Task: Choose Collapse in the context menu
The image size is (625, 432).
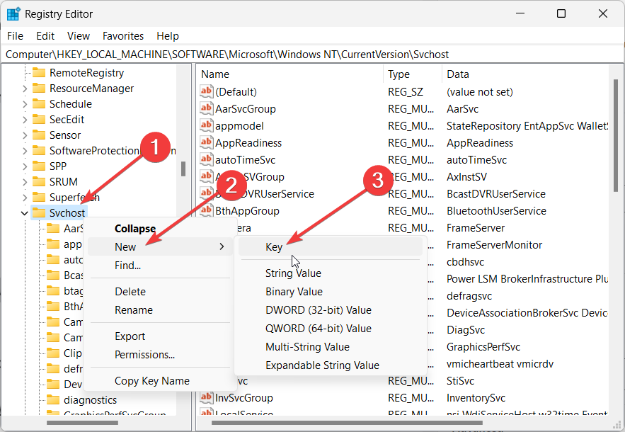Action: [x=160, y=229]
